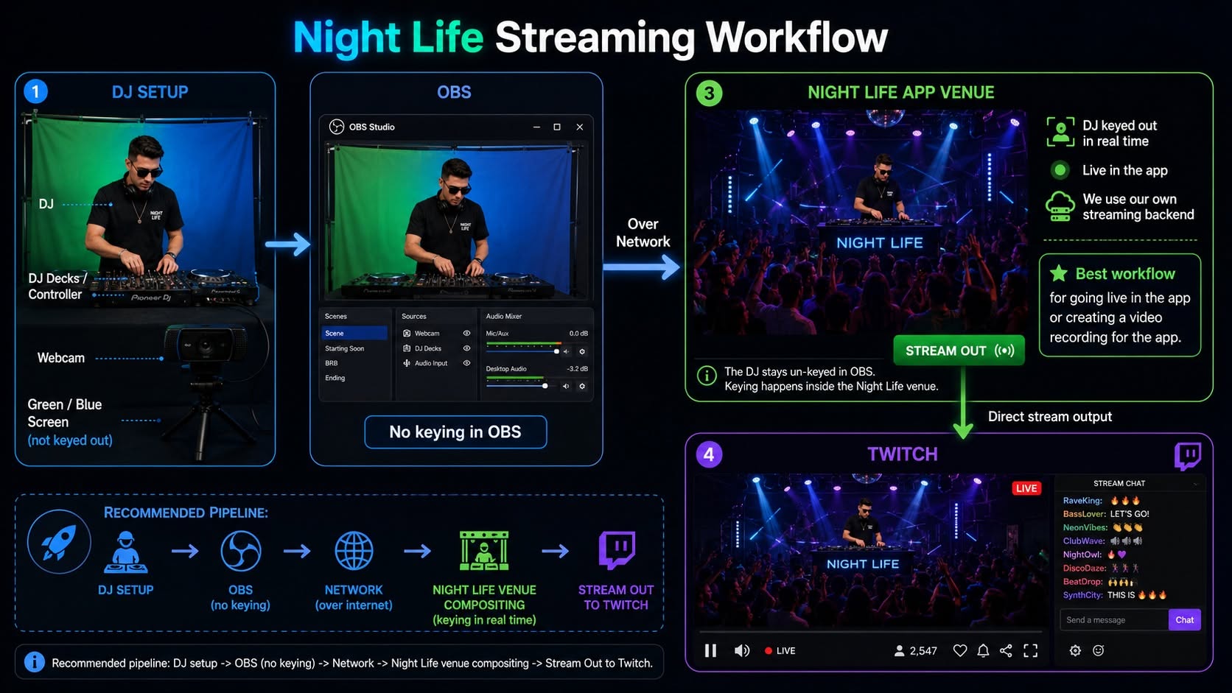Click the Audio Input microphone icon
Image resolution: width=1232 pixels, height=693 pixels.
[407, 363]
